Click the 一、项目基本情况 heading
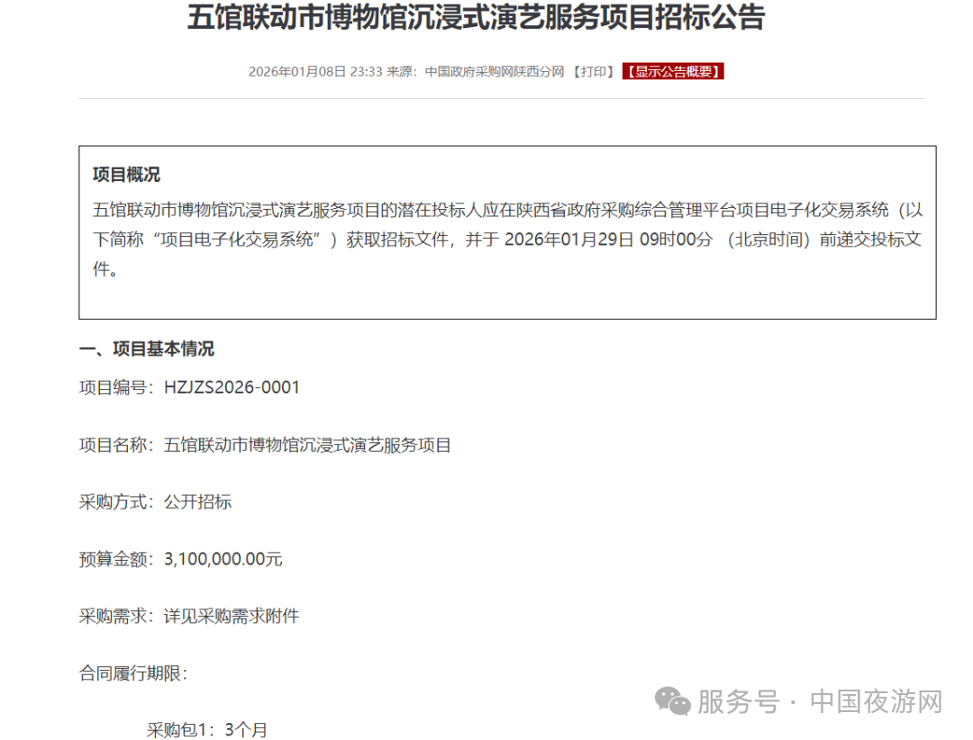Screen dimensions: 973x740 click(x=146, y=349)
